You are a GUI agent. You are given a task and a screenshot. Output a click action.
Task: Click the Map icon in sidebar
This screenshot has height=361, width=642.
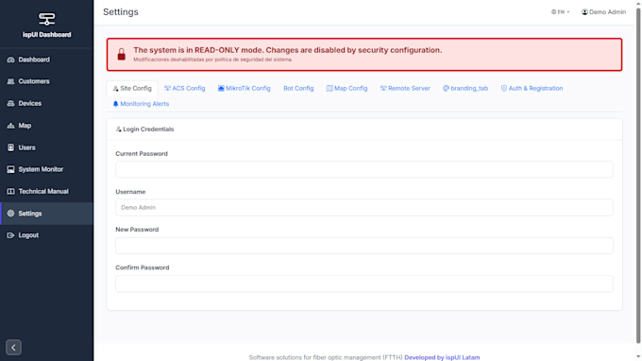pos(10,126)
